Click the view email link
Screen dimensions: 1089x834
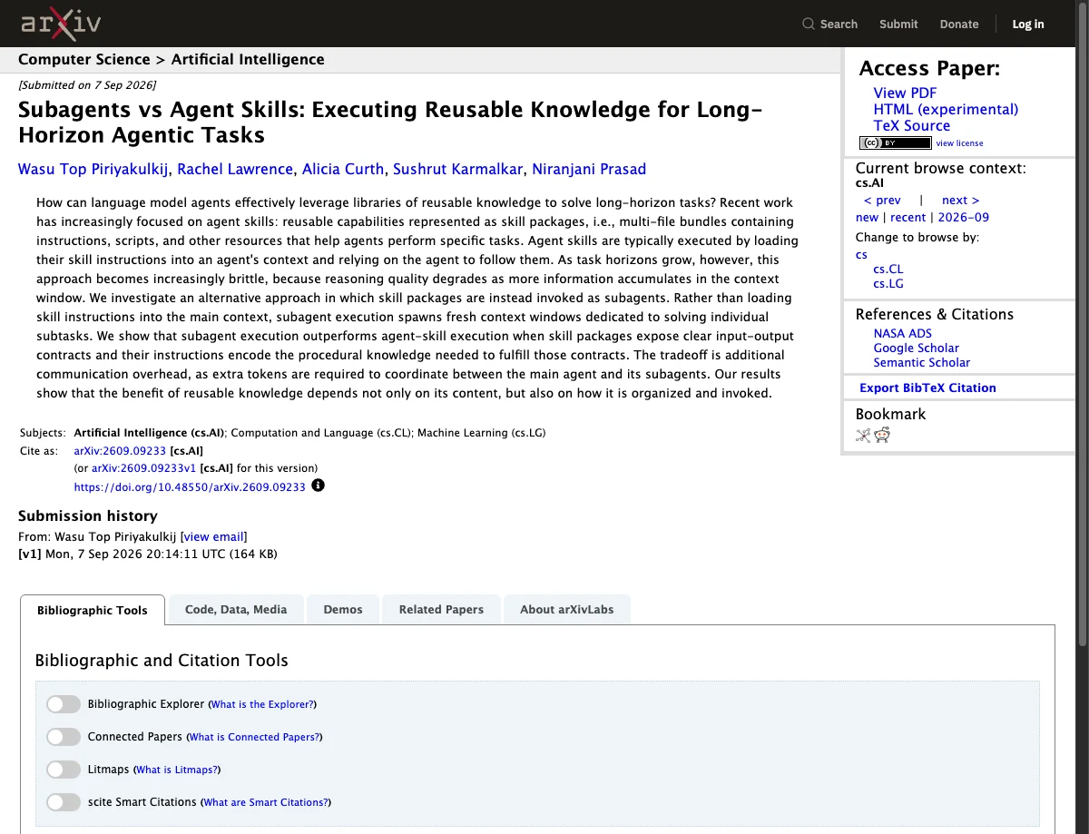(213, 536)
